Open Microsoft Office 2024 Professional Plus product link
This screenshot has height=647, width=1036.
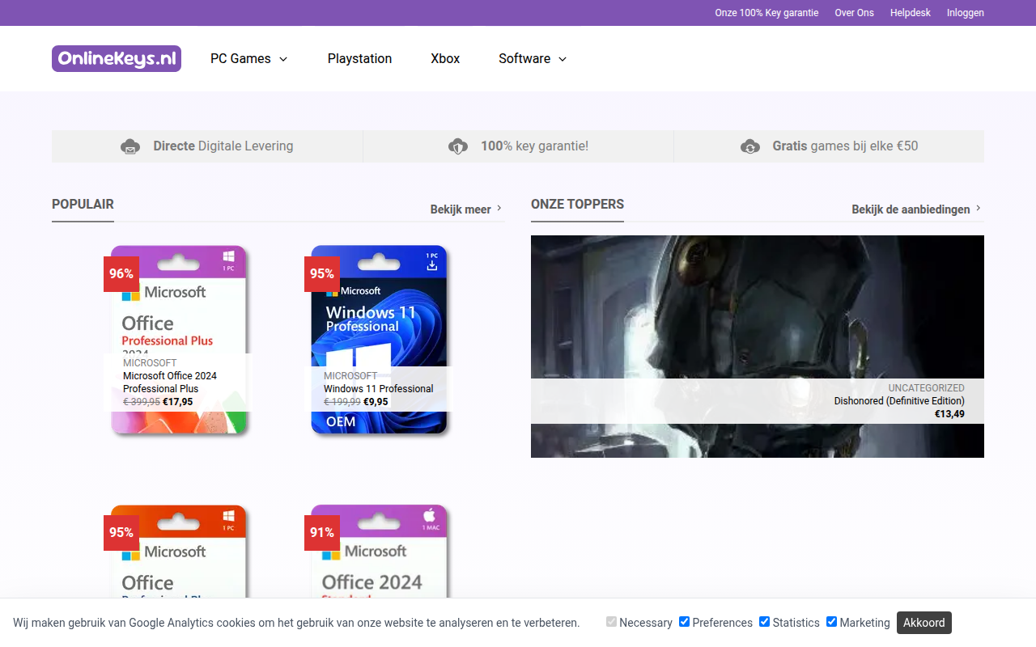(170, 382)
